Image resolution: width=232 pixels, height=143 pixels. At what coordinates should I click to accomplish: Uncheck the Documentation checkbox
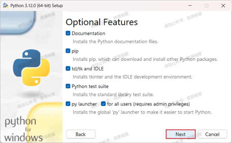click(x=68, y=33)
